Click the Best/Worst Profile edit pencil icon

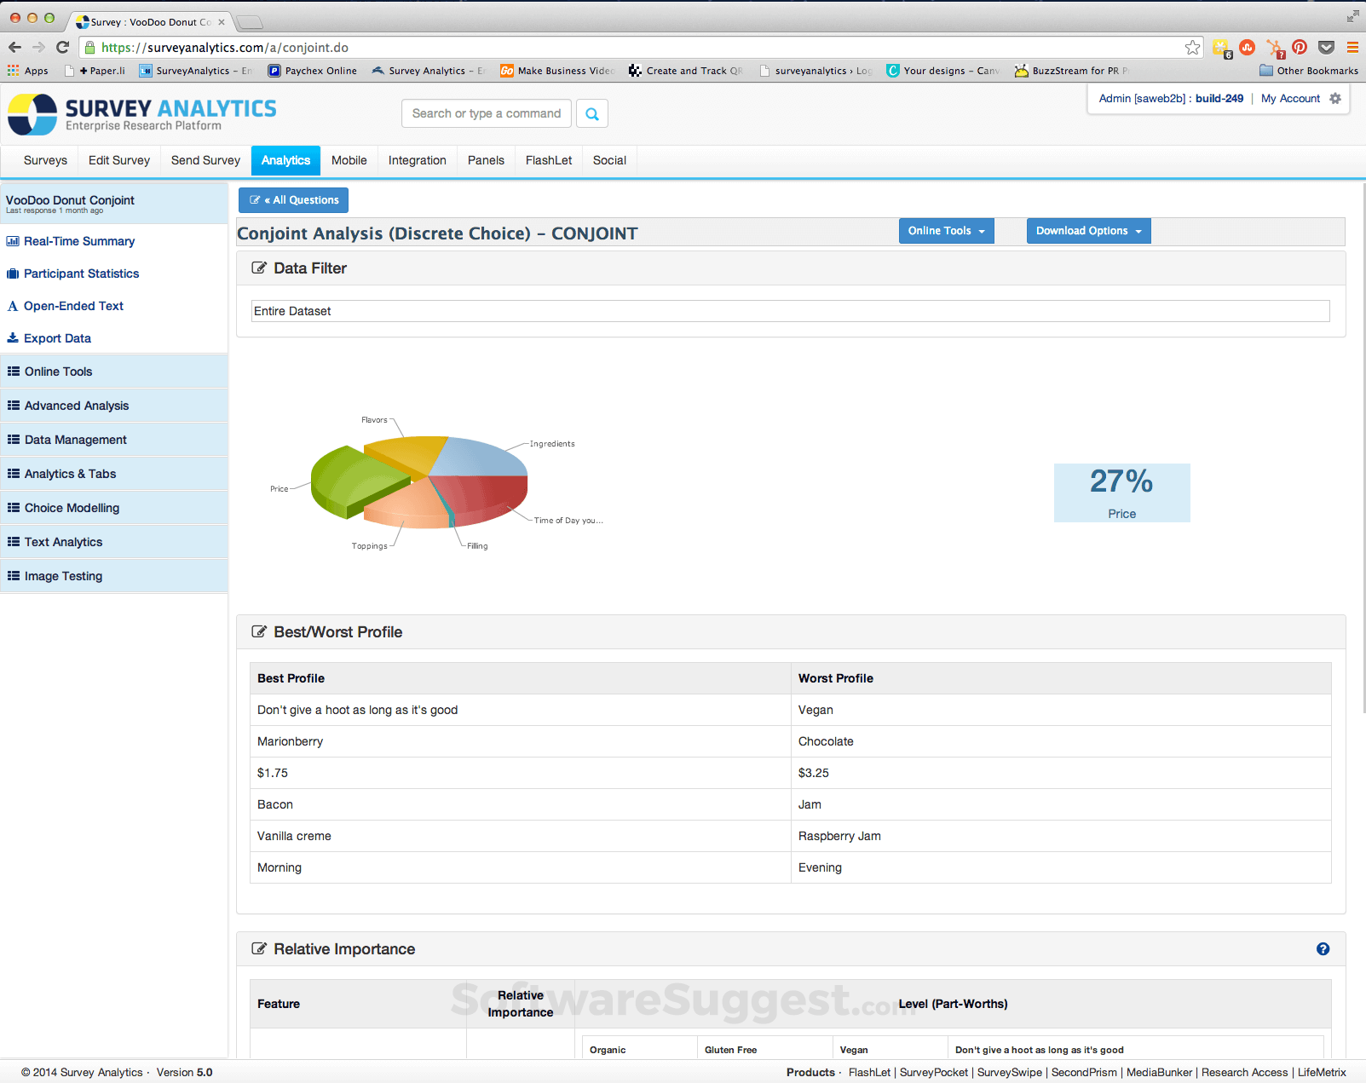click(x=259, y=631)
